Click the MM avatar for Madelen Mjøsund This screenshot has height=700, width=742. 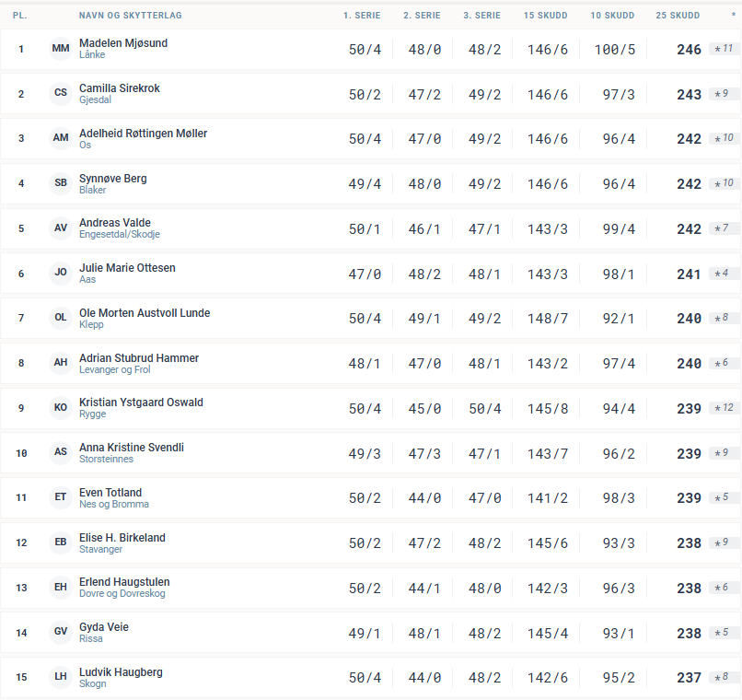pyautogui.click(x=61, y=48)
